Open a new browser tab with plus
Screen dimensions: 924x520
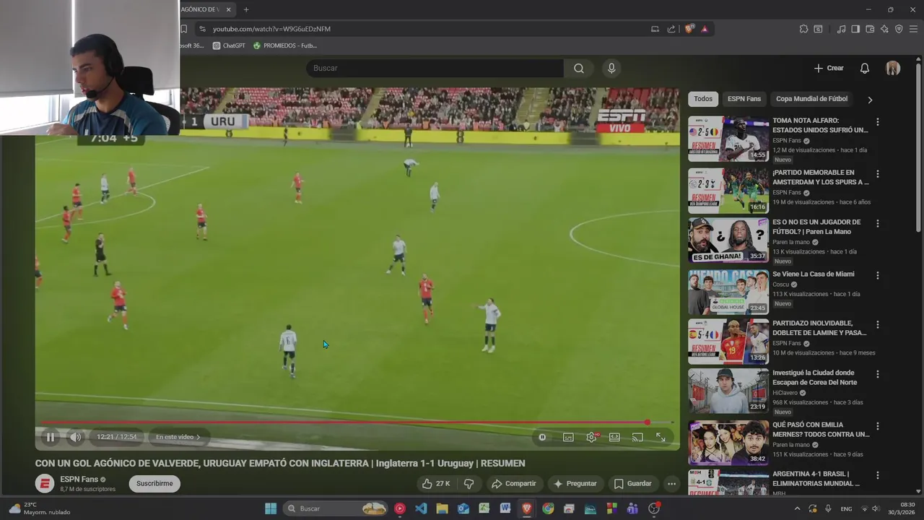pyautogui.click(x=246, y=9)
